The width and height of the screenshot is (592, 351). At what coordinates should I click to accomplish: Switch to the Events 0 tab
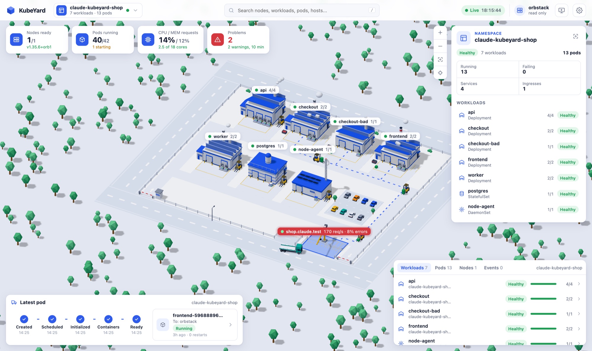pos(493,268)
